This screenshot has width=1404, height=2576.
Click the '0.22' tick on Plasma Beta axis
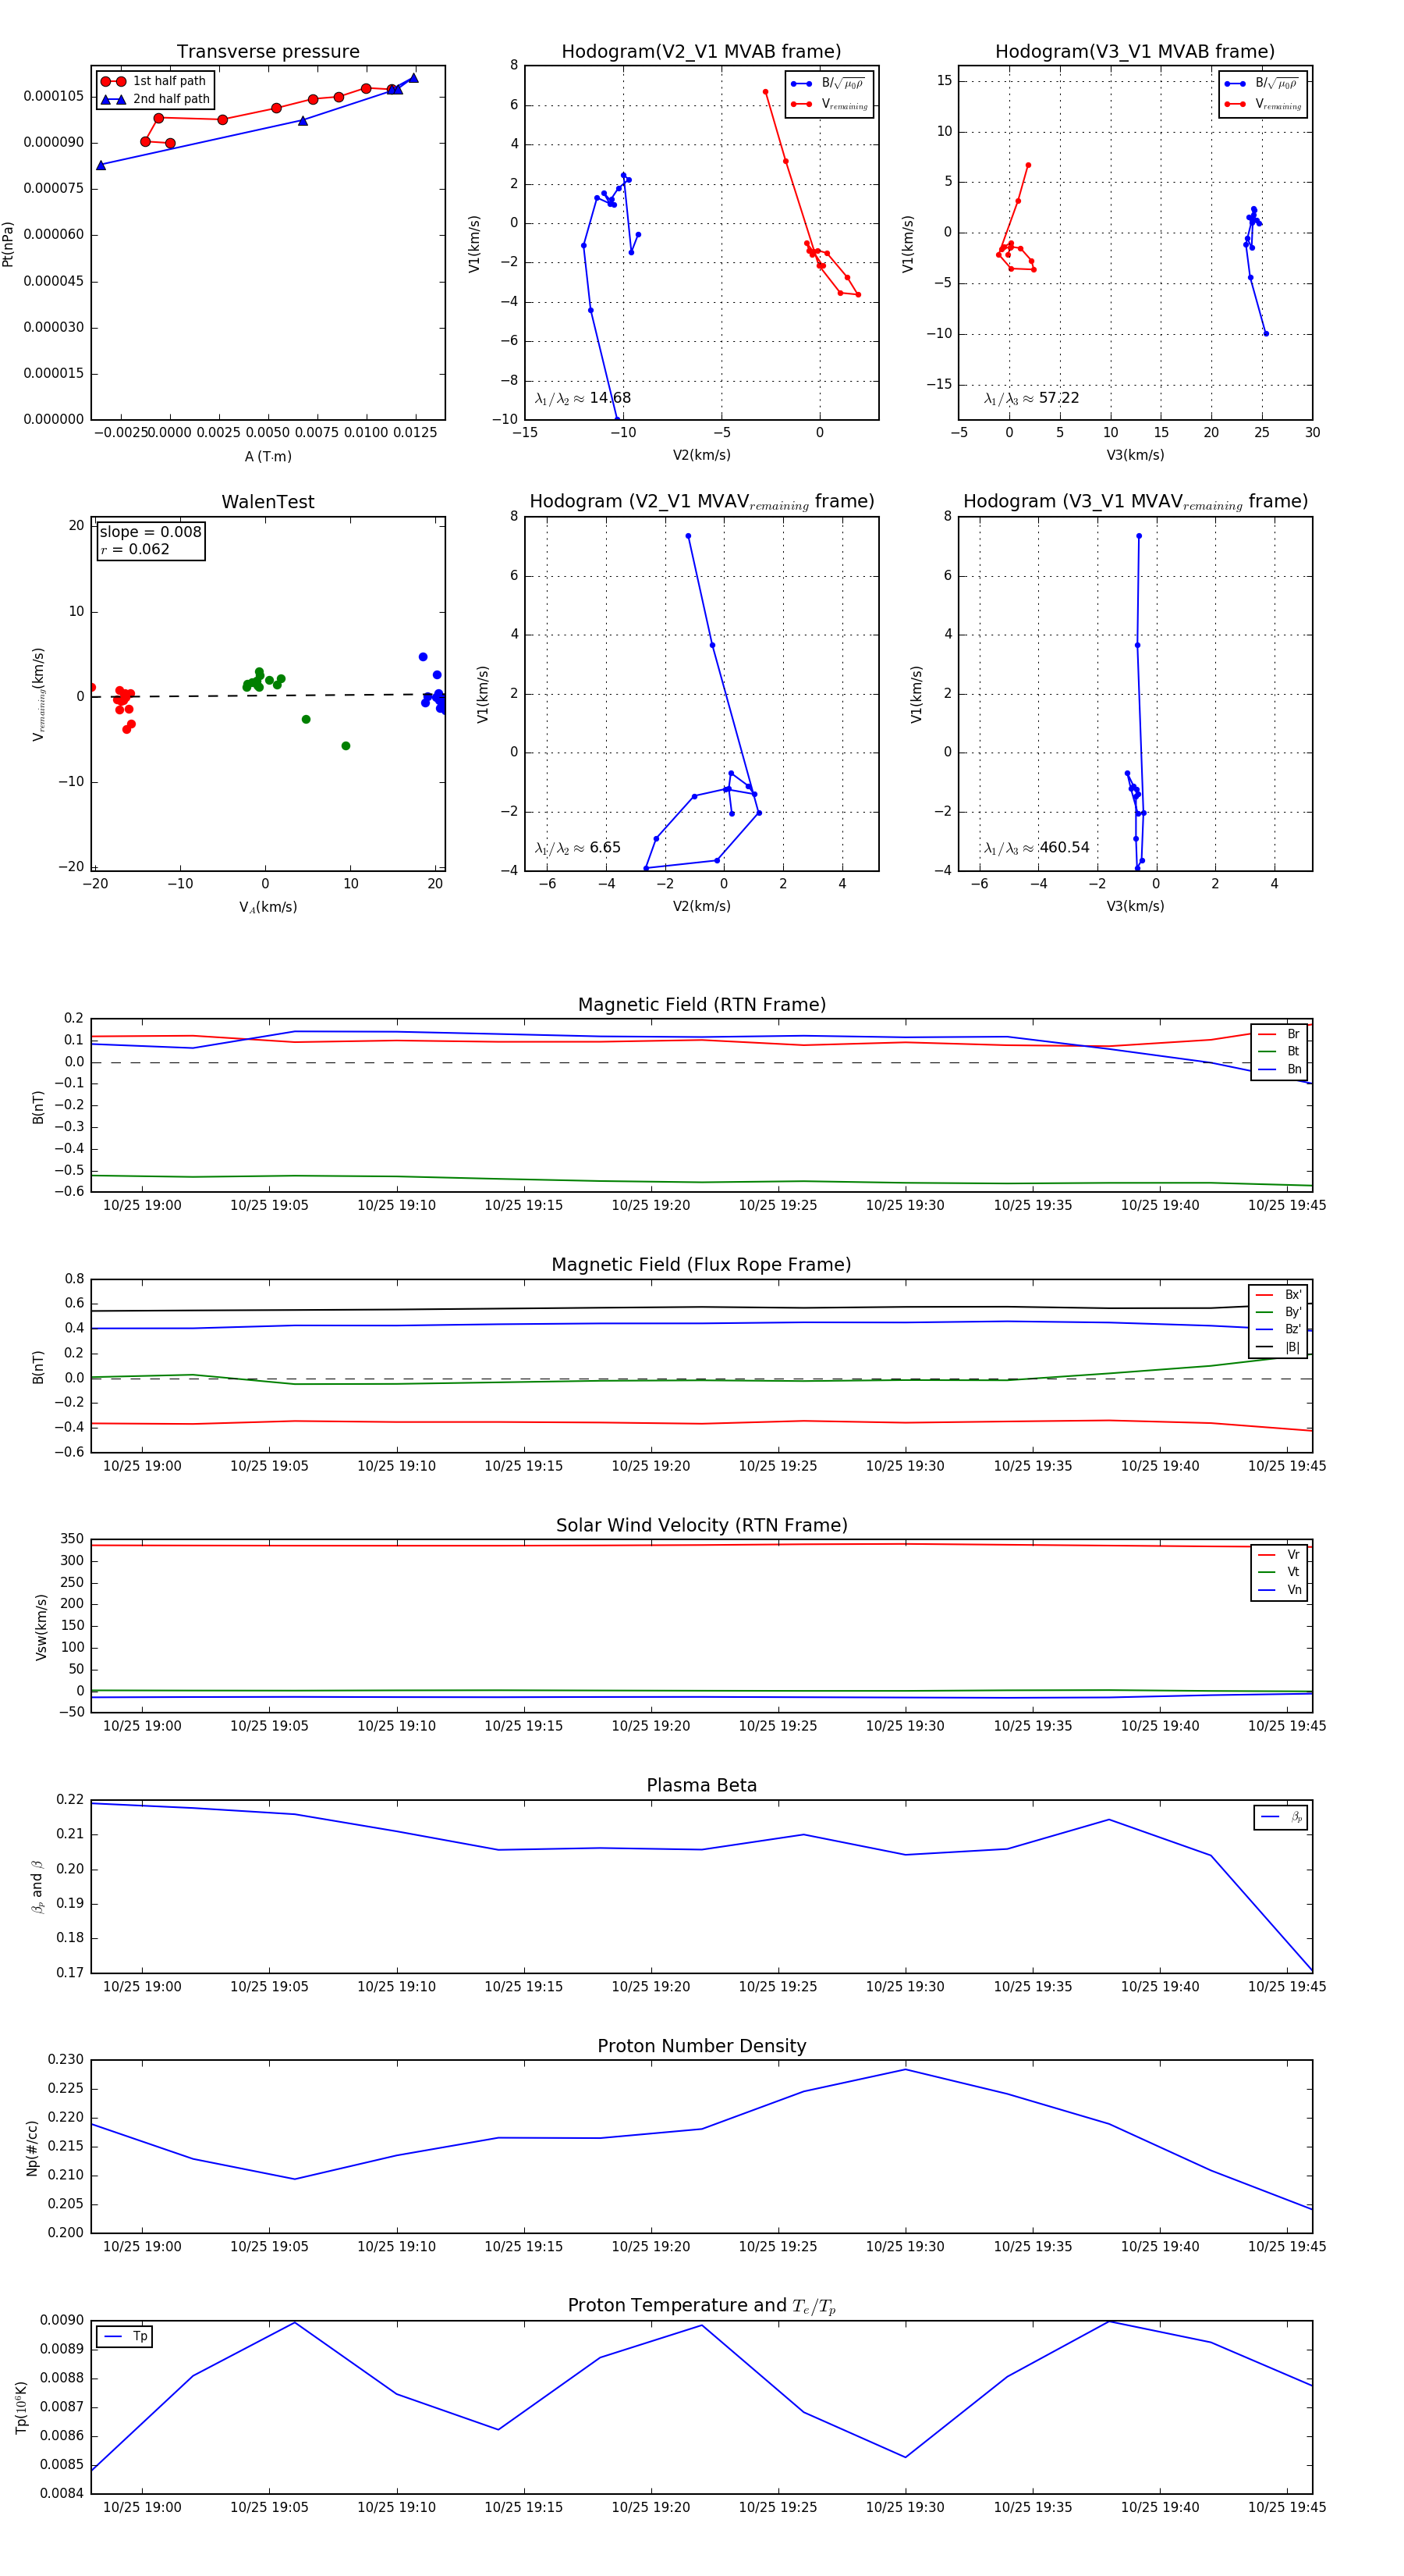click(x=69, y=1799)
